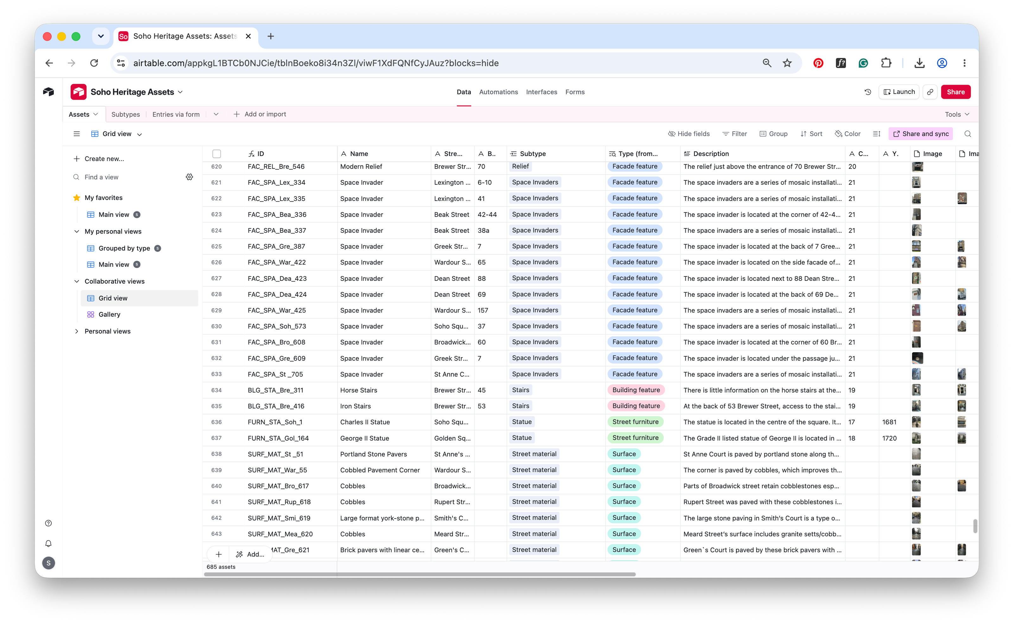Collapse My personal views section
The width and height of the screenshot is (1014, 624).
click(x=76, y=232)
